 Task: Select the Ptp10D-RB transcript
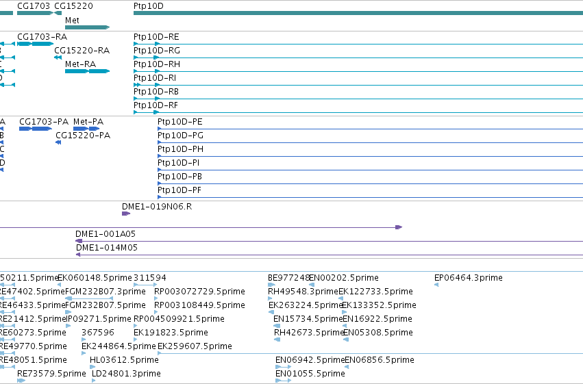tap(358, 99)
